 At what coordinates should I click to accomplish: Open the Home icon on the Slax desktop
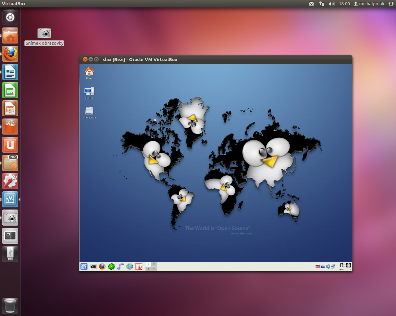coord(89,72)
